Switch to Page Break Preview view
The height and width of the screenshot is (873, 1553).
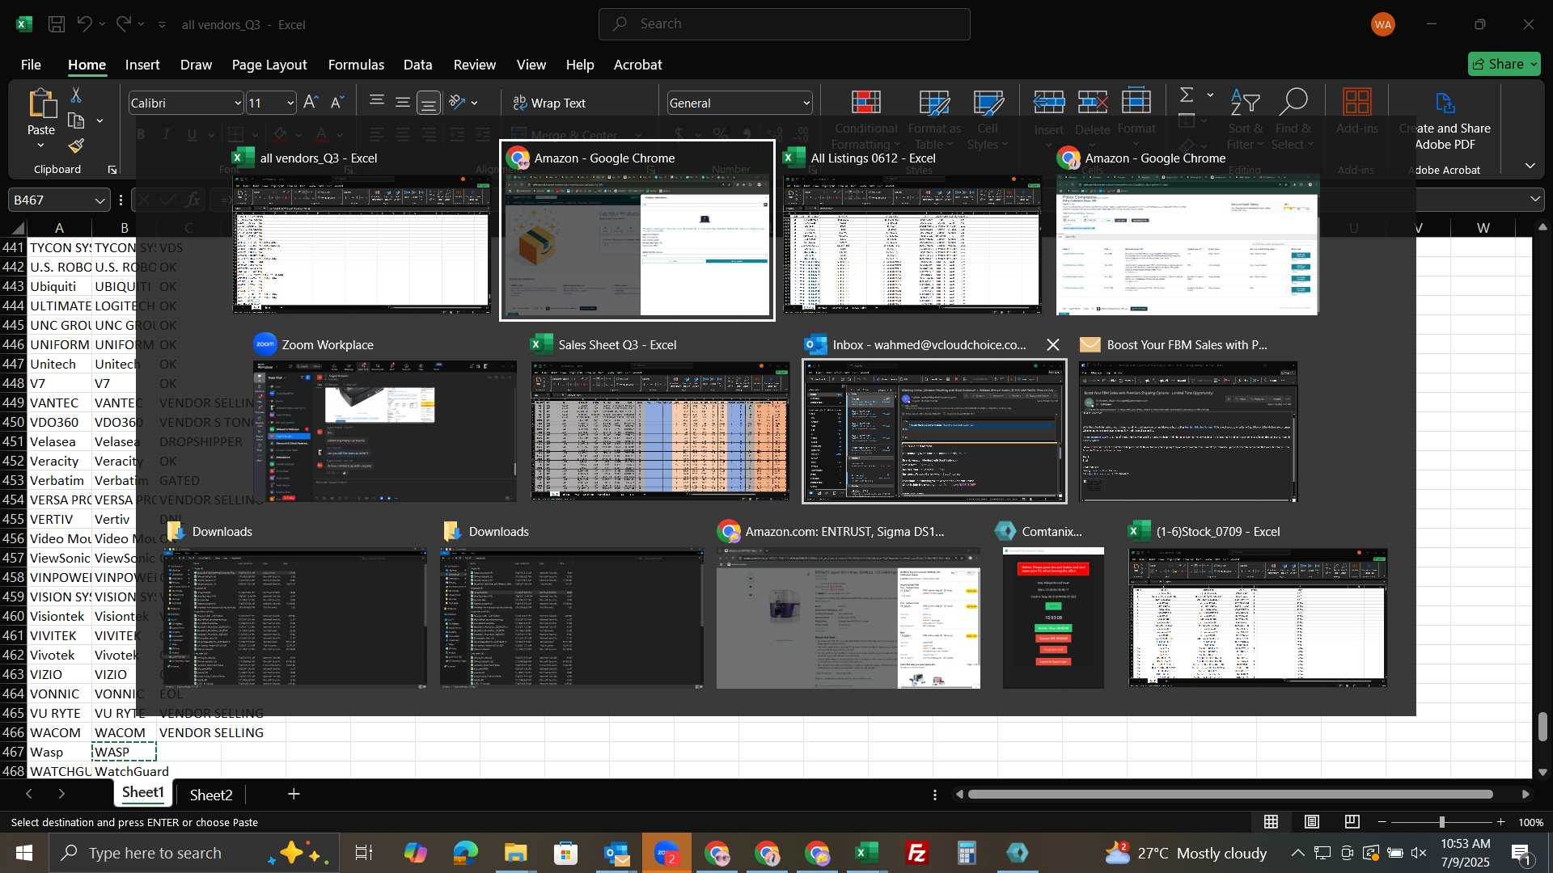[x=1352, y=822]
